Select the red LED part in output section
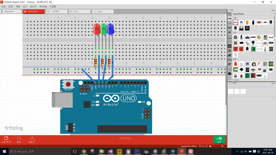This screenshot has width=276, height=155. (235, 64)
